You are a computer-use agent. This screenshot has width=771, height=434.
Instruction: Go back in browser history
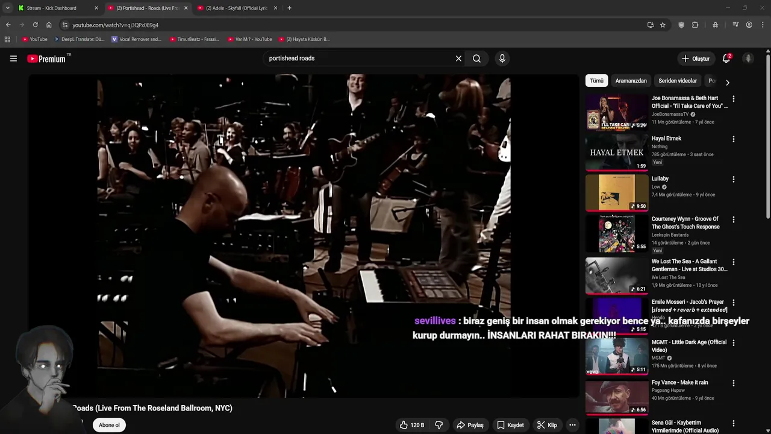click(x=8, y=25)
